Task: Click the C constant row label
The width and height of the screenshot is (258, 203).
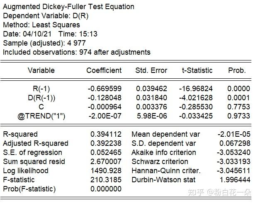Action: 41,107
